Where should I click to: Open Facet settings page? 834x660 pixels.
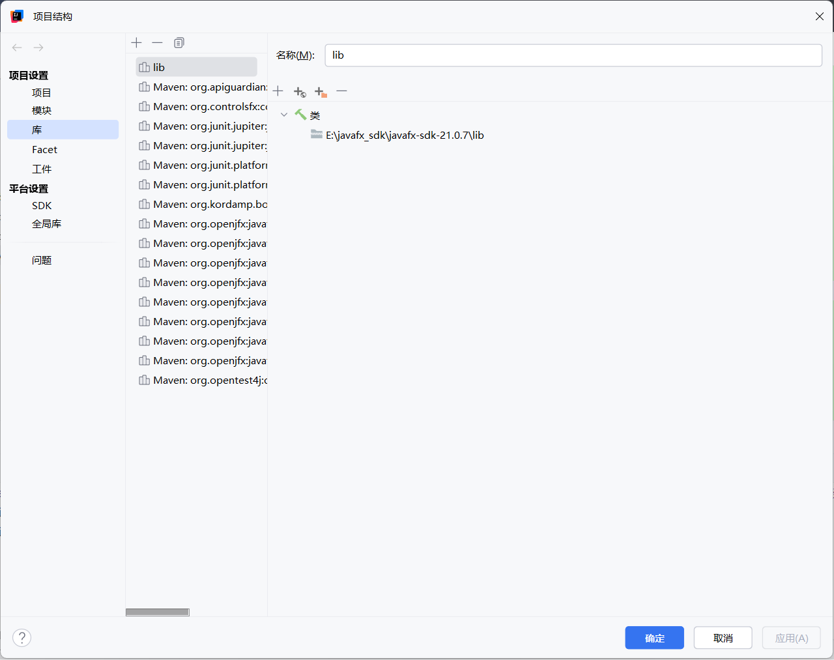(44, 149)
